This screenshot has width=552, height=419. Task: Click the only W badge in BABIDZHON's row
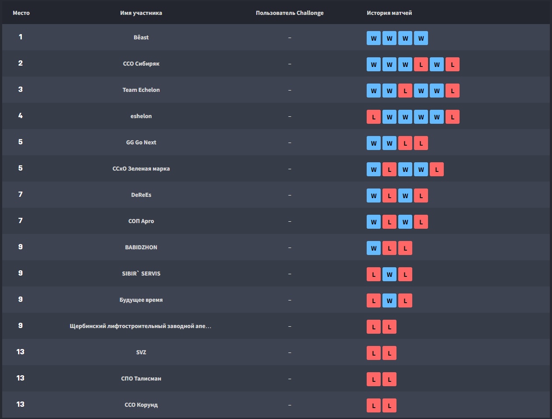coord(374,248)
